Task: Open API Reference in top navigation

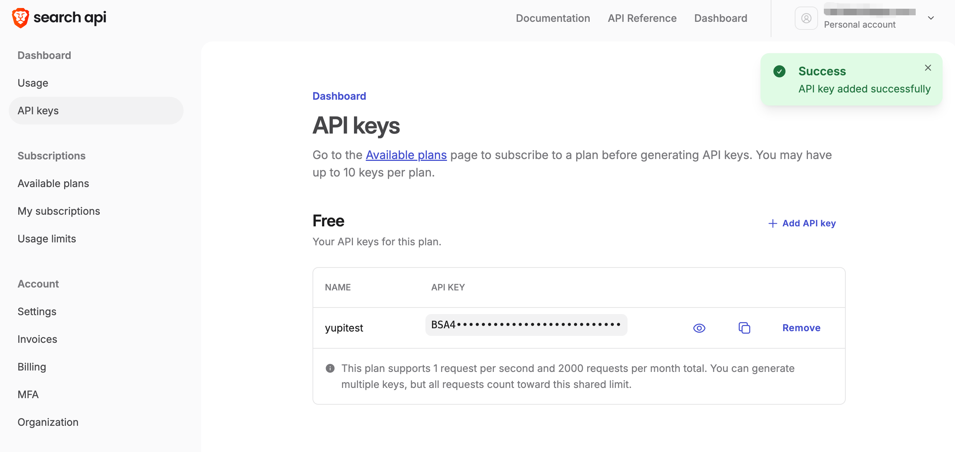Action: coord(642,18)
